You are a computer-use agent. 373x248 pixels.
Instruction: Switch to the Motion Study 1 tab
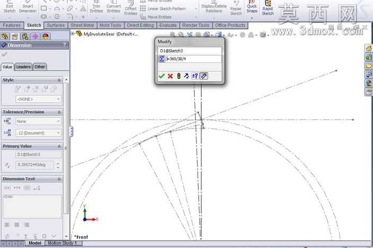tap(63, 243)
